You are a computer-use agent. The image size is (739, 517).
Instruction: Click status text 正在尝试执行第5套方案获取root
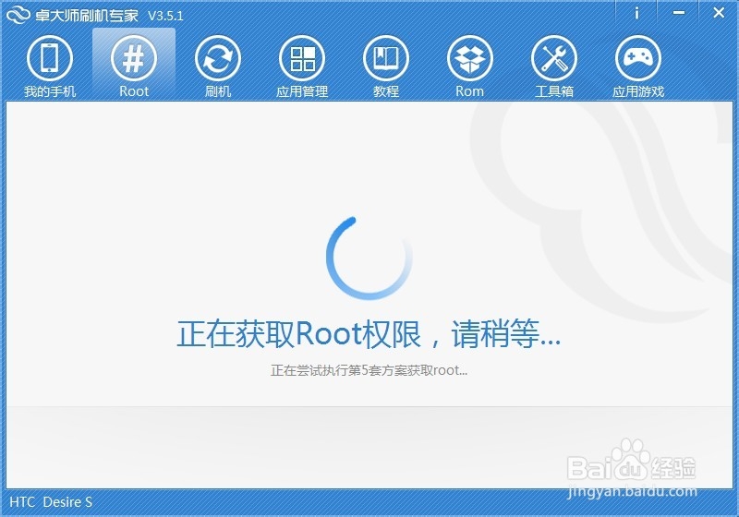pyautogui.click(x=369, y=370)
